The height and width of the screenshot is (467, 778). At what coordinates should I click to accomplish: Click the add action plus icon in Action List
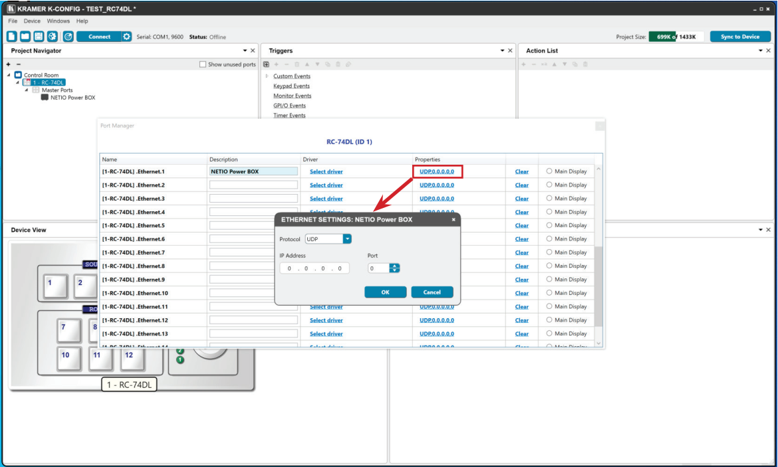(x=523, y=64)
